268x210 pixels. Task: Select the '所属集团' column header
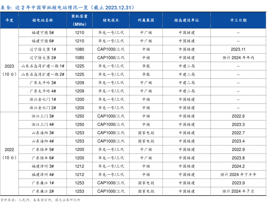(146, 20)
